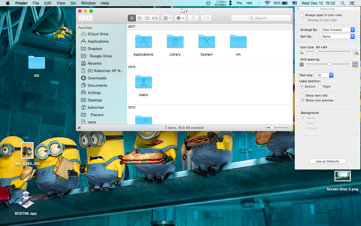Select Color background option
The width and height of the screenshot is (361, 226).
pyautogui.click(x=303, y=123)
